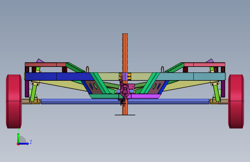Select the purple wedge on the left top

(40, 61)
